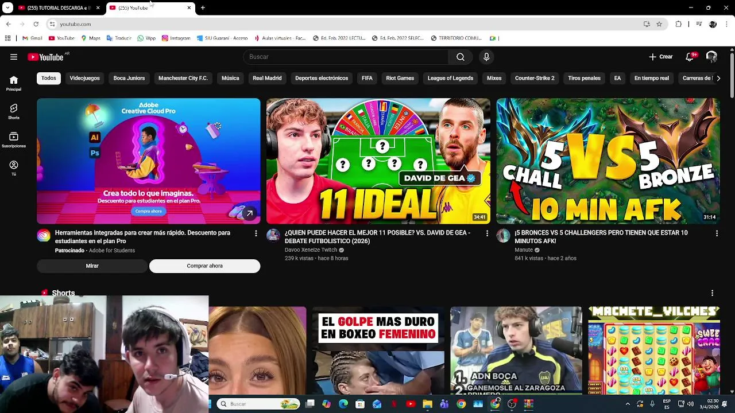Open the ADN BOCA Short
The height and width of the screenshot is (413, 735).
(x=516, y=350)
